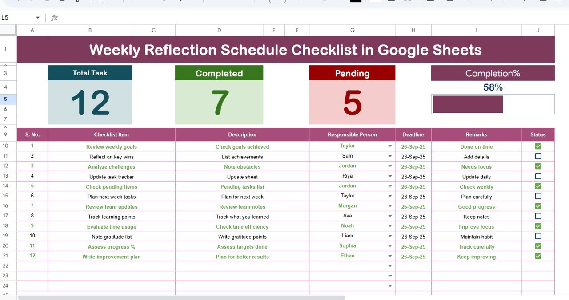Image resolution: width=569 pixels, height=300 pixels.
Task: Click the fx function icon
Action: point(55,18)
